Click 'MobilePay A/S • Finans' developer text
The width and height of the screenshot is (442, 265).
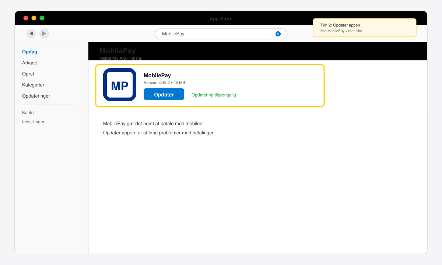[120, 58]
